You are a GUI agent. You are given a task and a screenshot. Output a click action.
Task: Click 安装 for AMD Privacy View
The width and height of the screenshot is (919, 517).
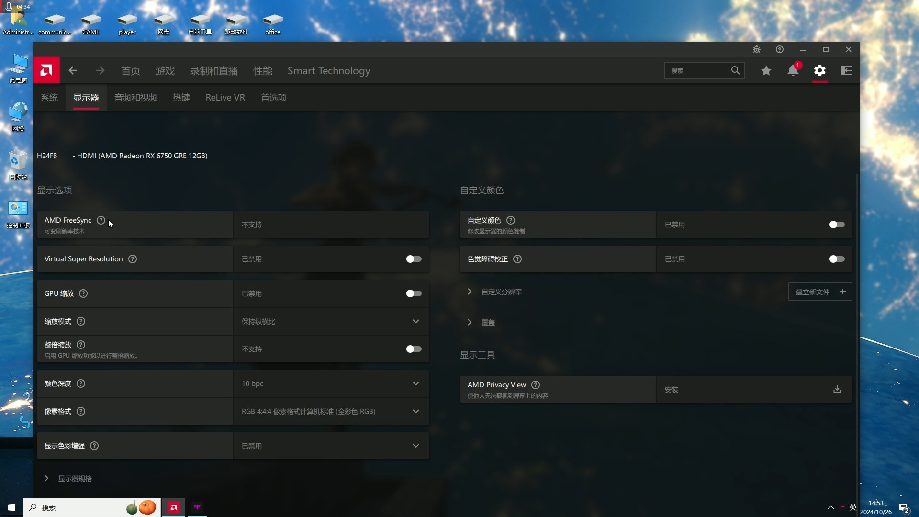point(754,389)
